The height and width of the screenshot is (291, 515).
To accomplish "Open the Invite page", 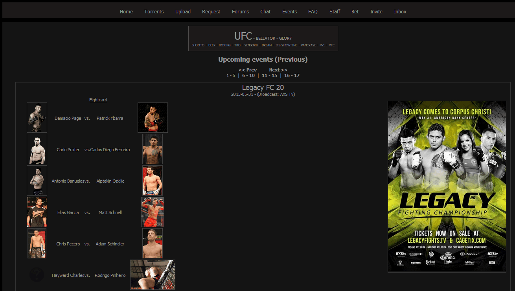I will [x=376, y=12].
